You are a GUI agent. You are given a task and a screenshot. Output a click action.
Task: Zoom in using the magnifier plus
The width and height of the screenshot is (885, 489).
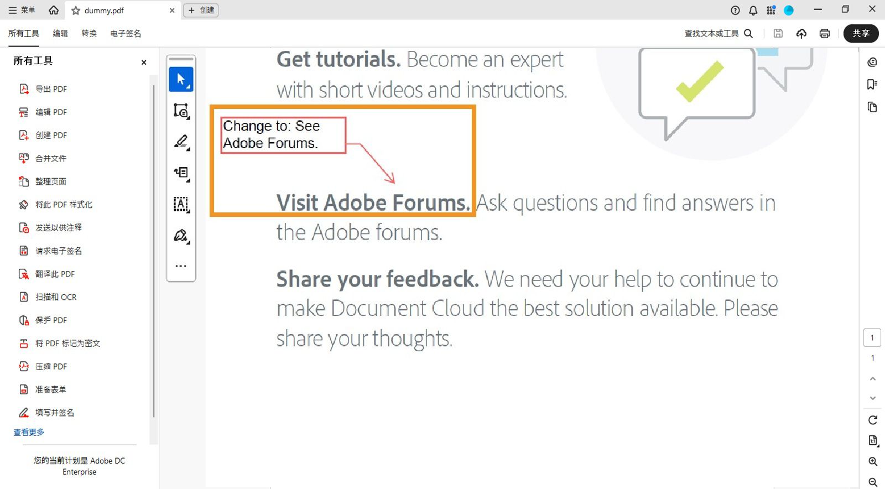tap(872, 461)
